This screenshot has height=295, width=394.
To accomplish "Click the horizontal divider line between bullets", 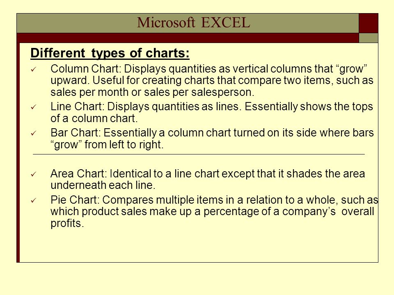I will point(199,154).
